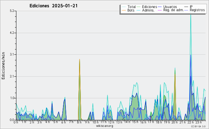Click the 0.0 y-axis value

click(x=12, y=120)
